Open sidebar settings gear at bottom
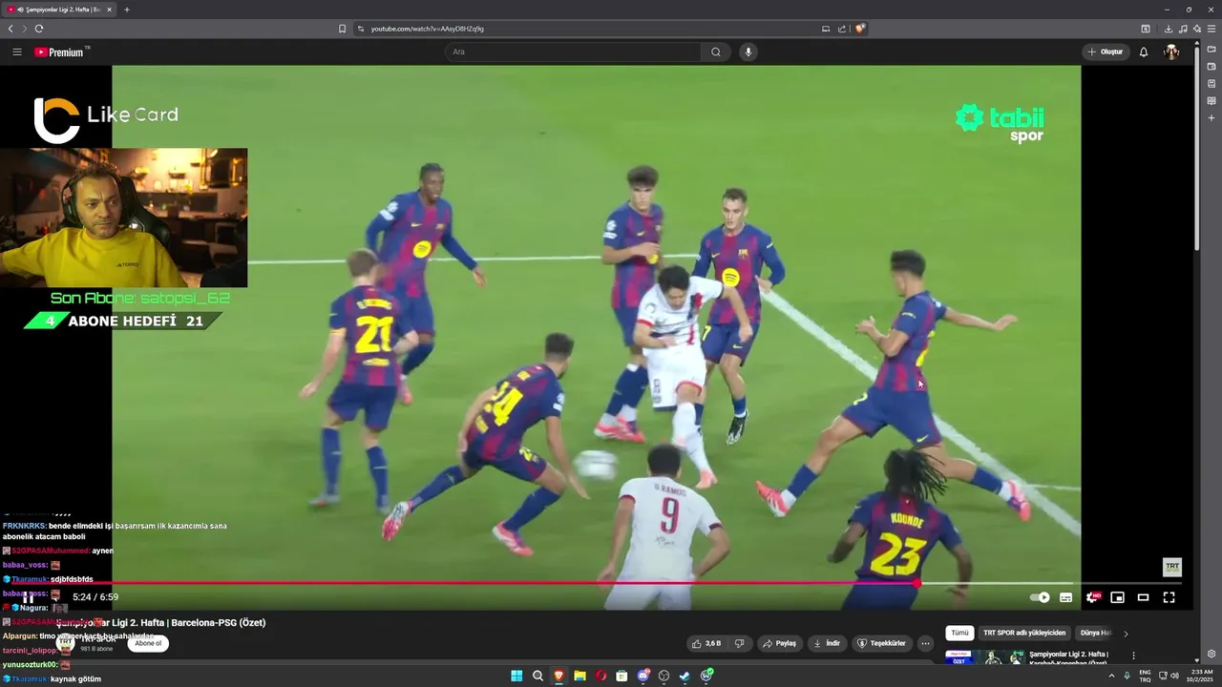Image resolution: width=1222 pixels, height=687 pixels. point(1211,654)
